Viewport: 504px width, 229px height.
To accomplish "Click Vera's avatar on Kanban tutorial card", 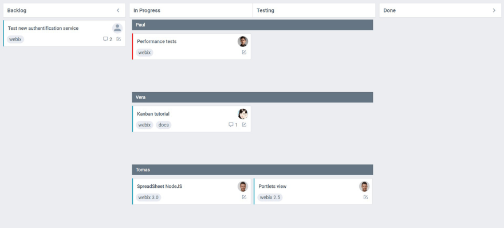I will point(243,114).
